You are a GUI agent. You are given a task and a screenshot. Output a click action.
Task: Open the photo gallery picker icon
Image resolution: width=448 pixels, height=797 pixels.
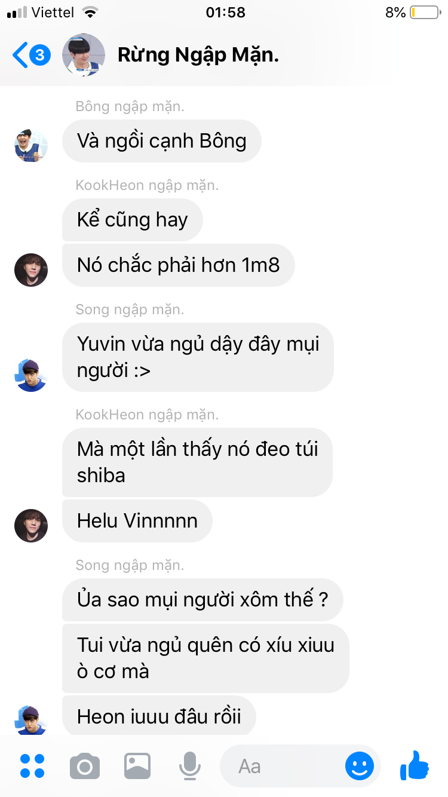click(137, 766)
